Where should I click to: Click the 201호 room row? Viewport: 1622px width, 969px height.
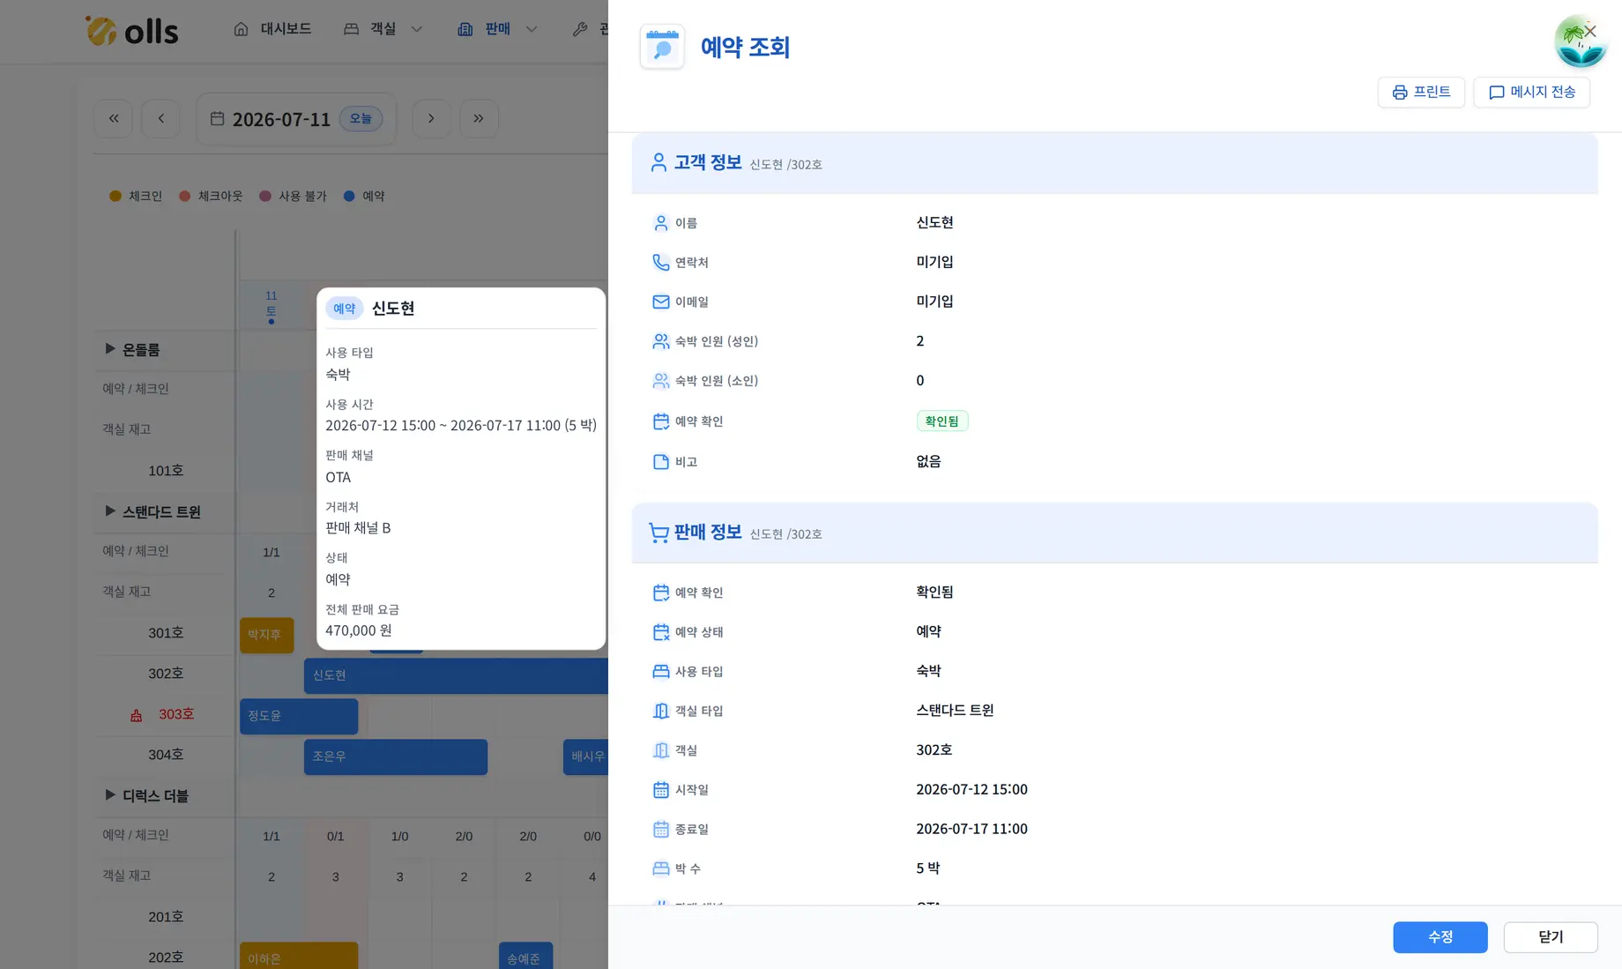point(166,917)
